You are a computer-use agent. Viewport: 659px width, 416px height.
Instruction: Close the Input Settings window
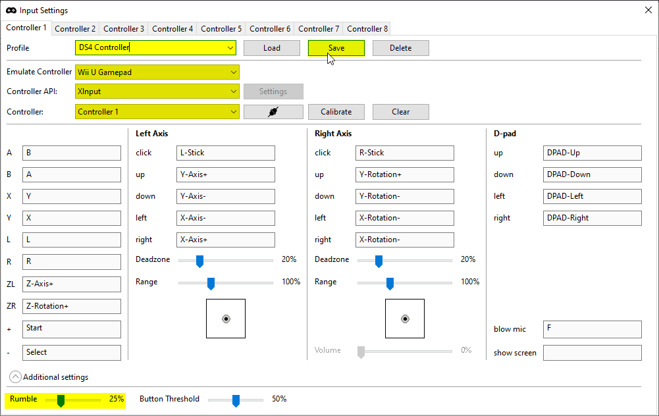click(x=646, y=11)
